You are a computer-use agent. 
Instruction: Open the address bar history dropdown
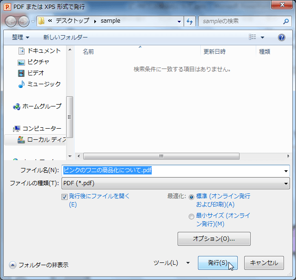point(179,22)
